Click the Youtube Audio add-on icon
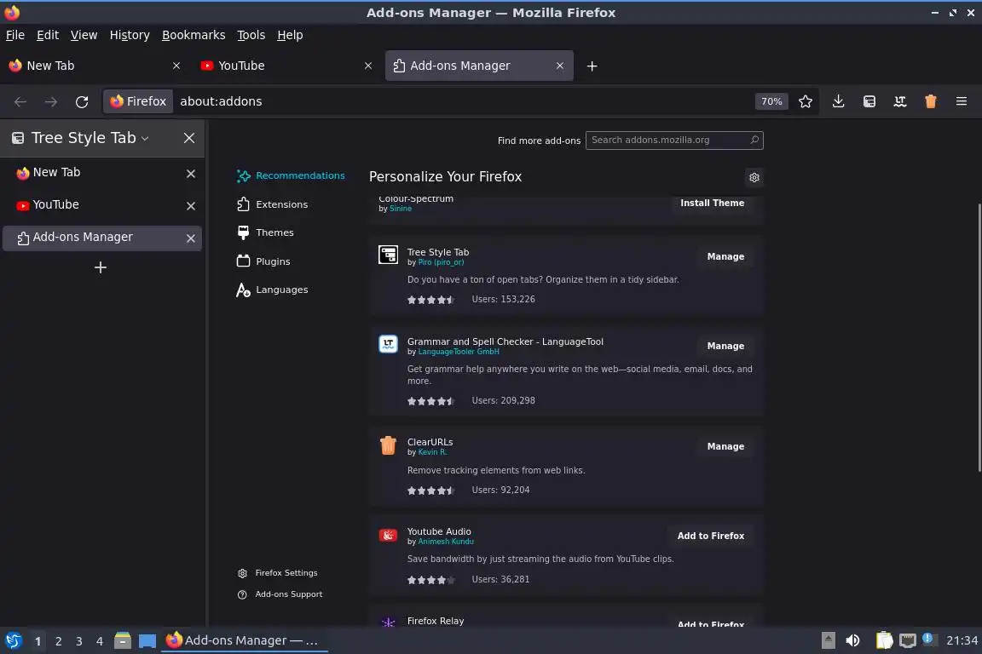This screenshot has width=982, height=654. [389, 535]
